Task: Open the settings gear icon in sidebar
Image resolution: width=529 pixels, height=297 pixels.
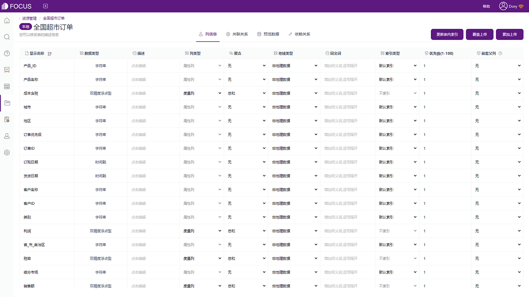Action: [7, 152]
